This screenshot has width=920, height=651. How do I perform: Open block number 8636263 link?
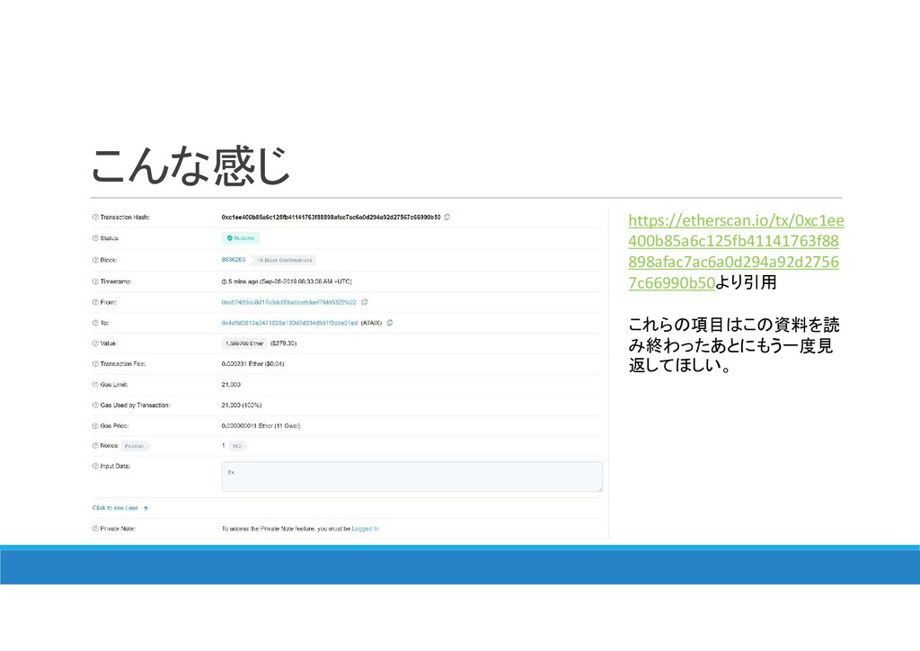pyautogui.click(x=234, y=260)
